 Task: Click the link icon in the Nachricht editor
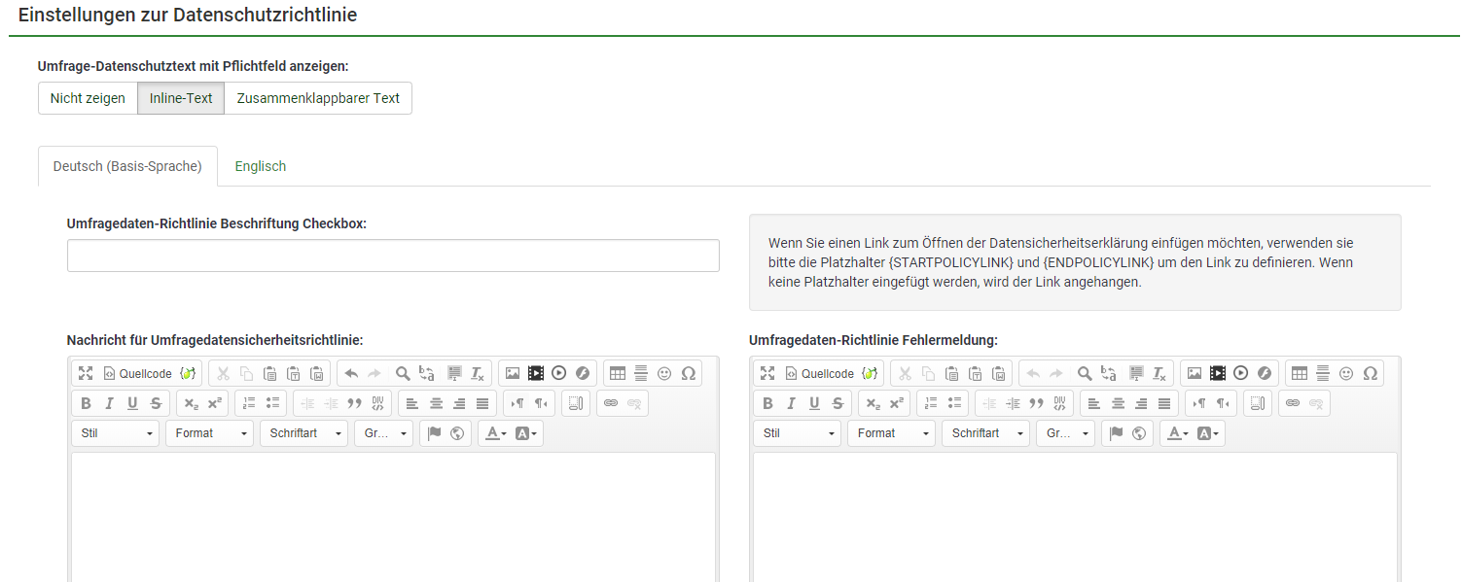(611, 403)
